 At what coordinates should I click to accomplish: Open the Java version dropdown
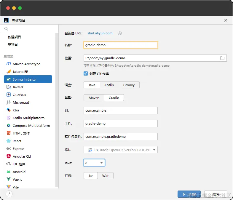[94, 163]
